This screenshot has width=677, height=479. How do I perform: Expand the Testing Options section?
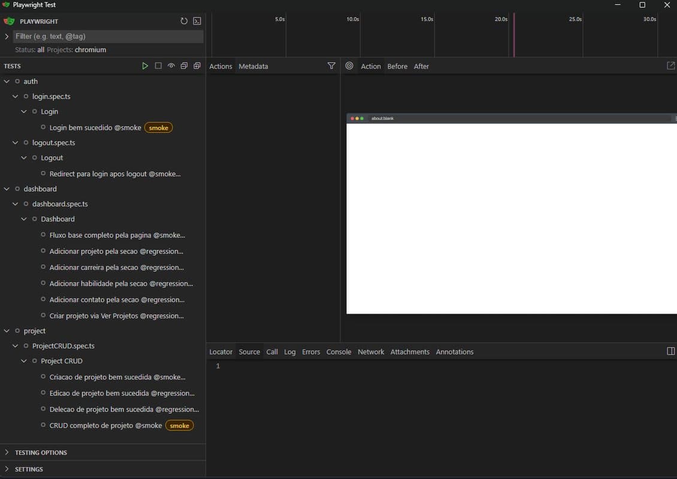(41, 453)
